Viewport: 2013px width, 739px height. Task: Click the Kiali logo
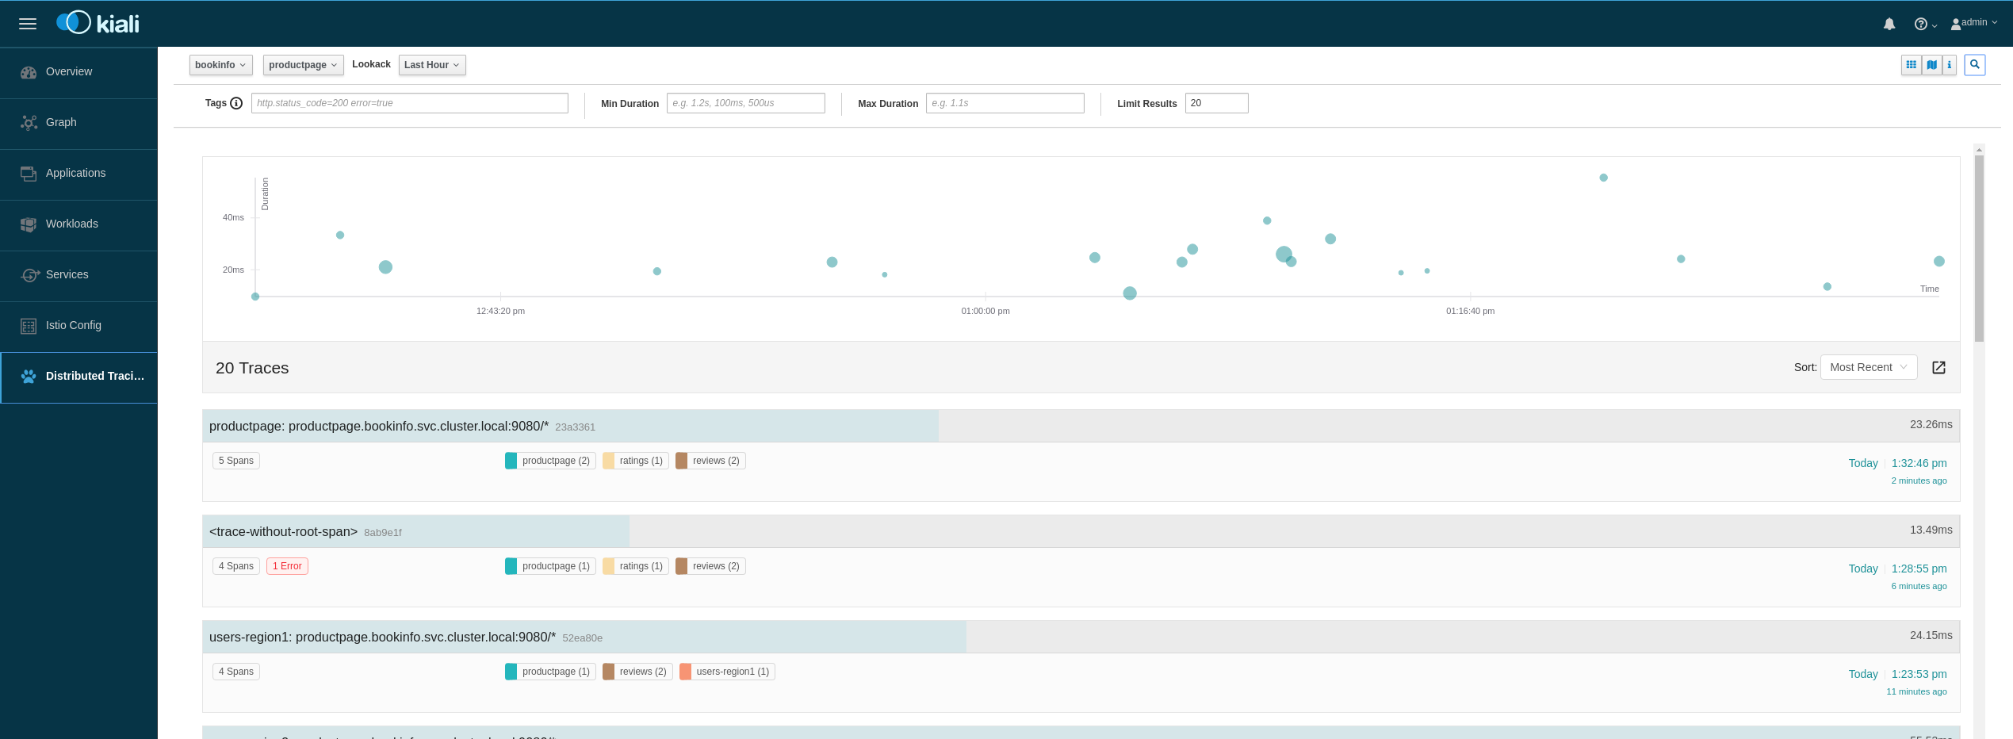[98, 23]
